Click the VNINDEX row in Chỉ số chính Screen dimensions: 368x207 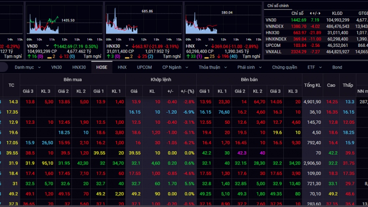pyautogui.click(x=274, y=26)
